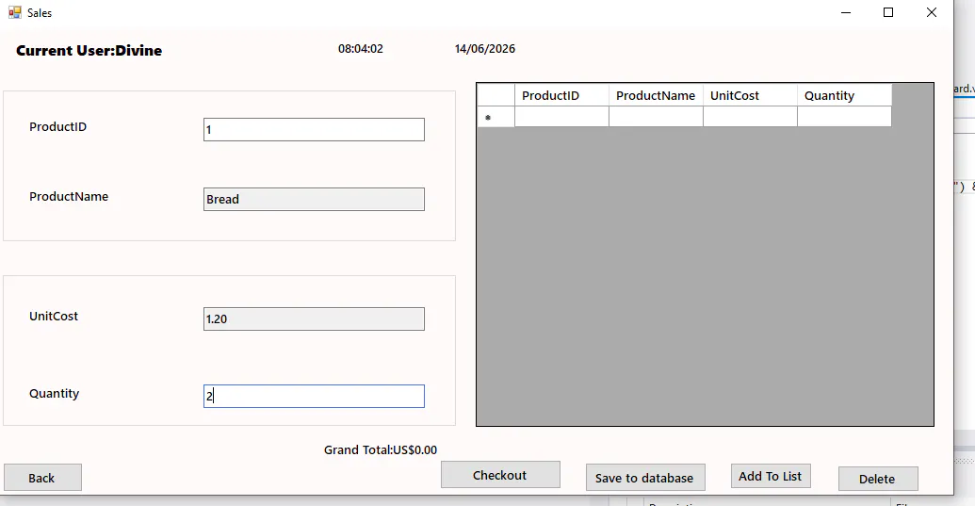The image size is (975, 506).
Task: Click the date display 14/06/2026
Action: tap(485, 48)
